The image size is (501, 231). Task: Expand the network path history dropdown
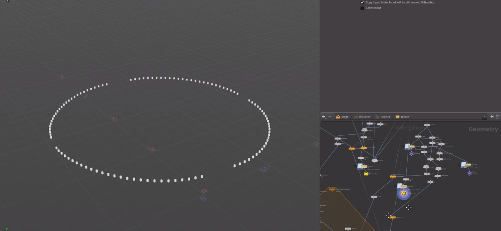click(x=484, y=117)
